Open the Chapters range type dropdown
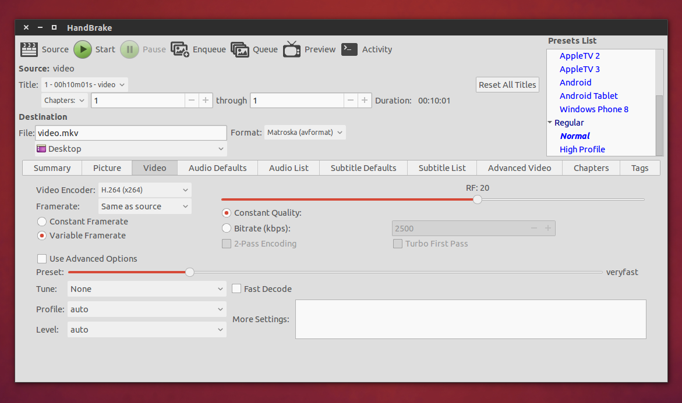This screenshot has height=403, width=682. click(65, 101)
